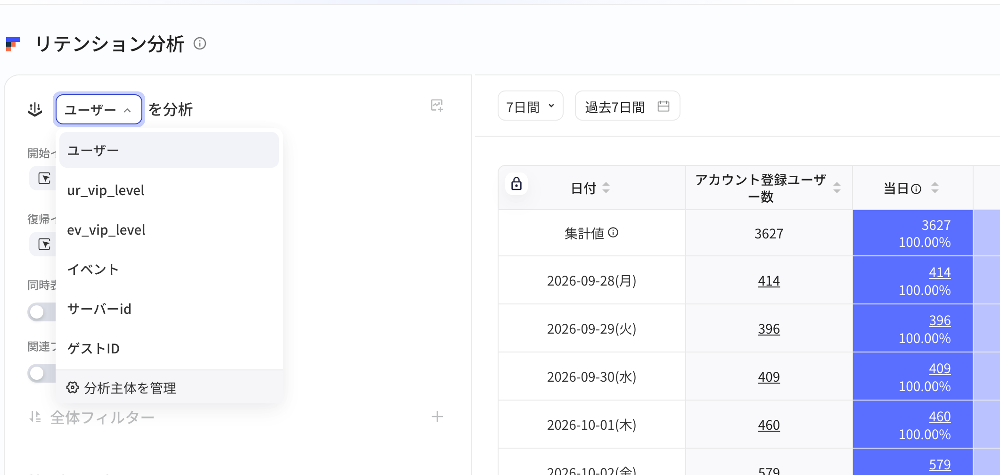This screenshot has width=1000, height=475.
Task: Select ur_vip_level option
Action: coord(169,190)
